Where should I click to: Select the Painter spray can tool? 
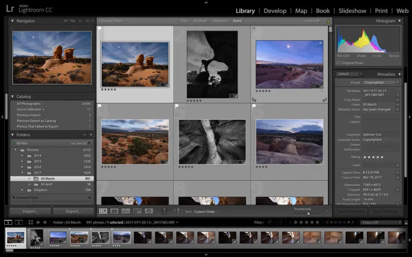point(164,211)
